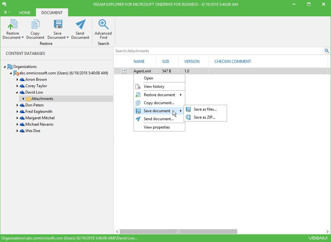The width and height of the screenshot is (331, 242).
Task: Switch to the HOME ribbon tab
Action: [x=25, y=13]
